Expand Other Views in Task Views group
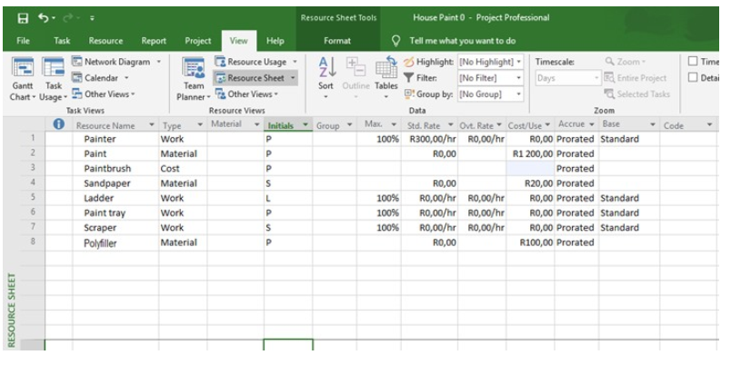 pyautogui.click(x=104, y=94)
